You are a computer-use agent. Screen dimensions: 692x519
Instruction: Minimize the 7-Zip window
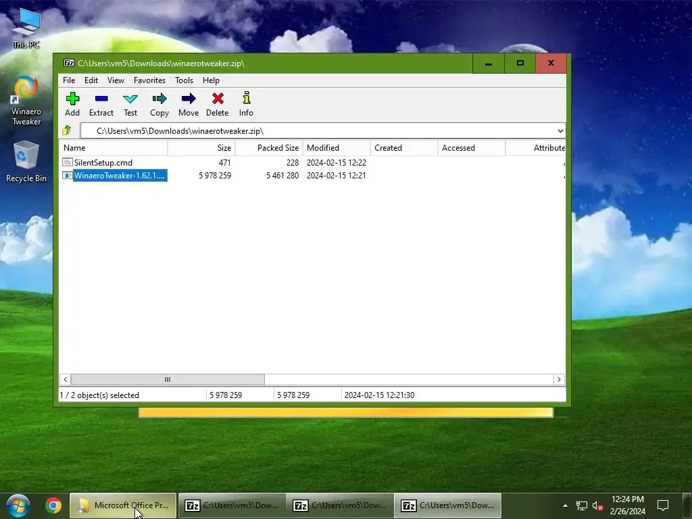point(488,64)
